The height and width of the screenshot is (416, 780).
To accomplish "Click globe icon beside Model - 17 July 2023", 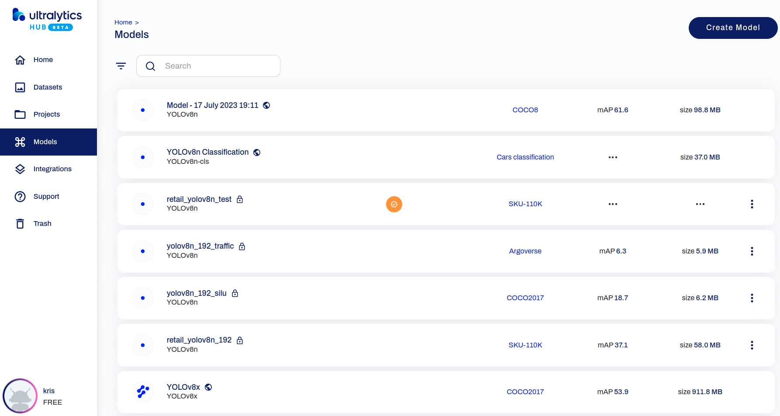I will tap(266, 105).
